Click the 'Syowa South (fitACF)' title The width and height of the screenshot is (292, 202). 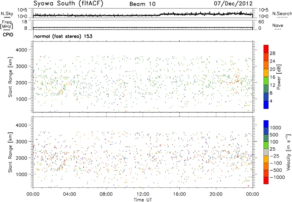[x=68, y=4]
